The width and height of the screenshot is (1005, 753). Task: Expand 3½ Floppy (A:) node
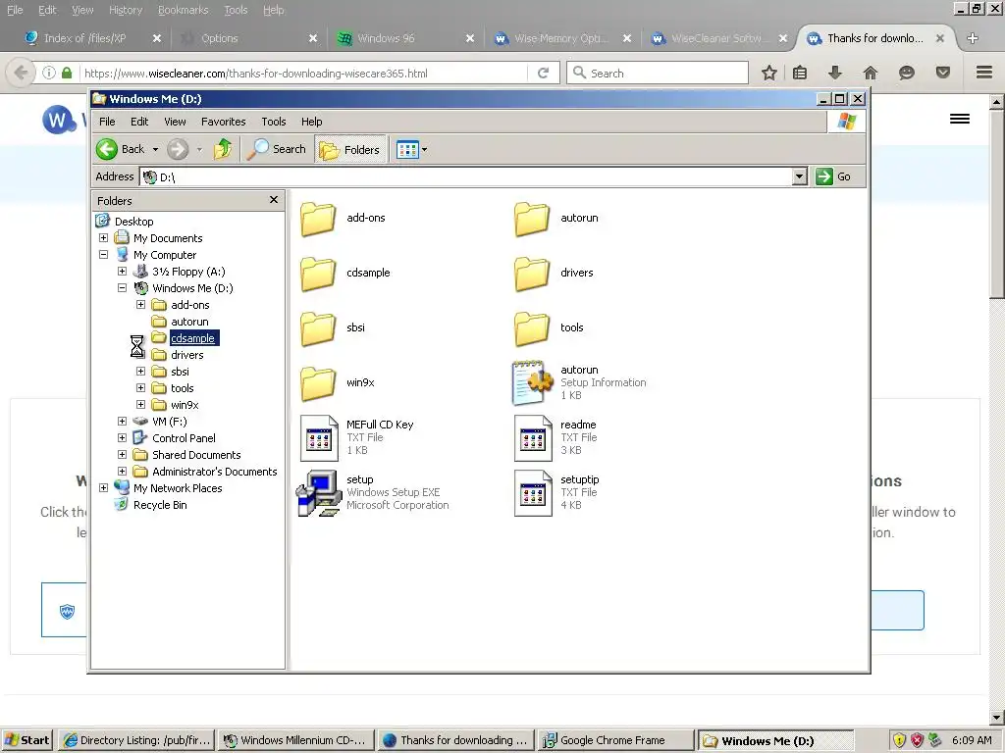click(122, 271)
